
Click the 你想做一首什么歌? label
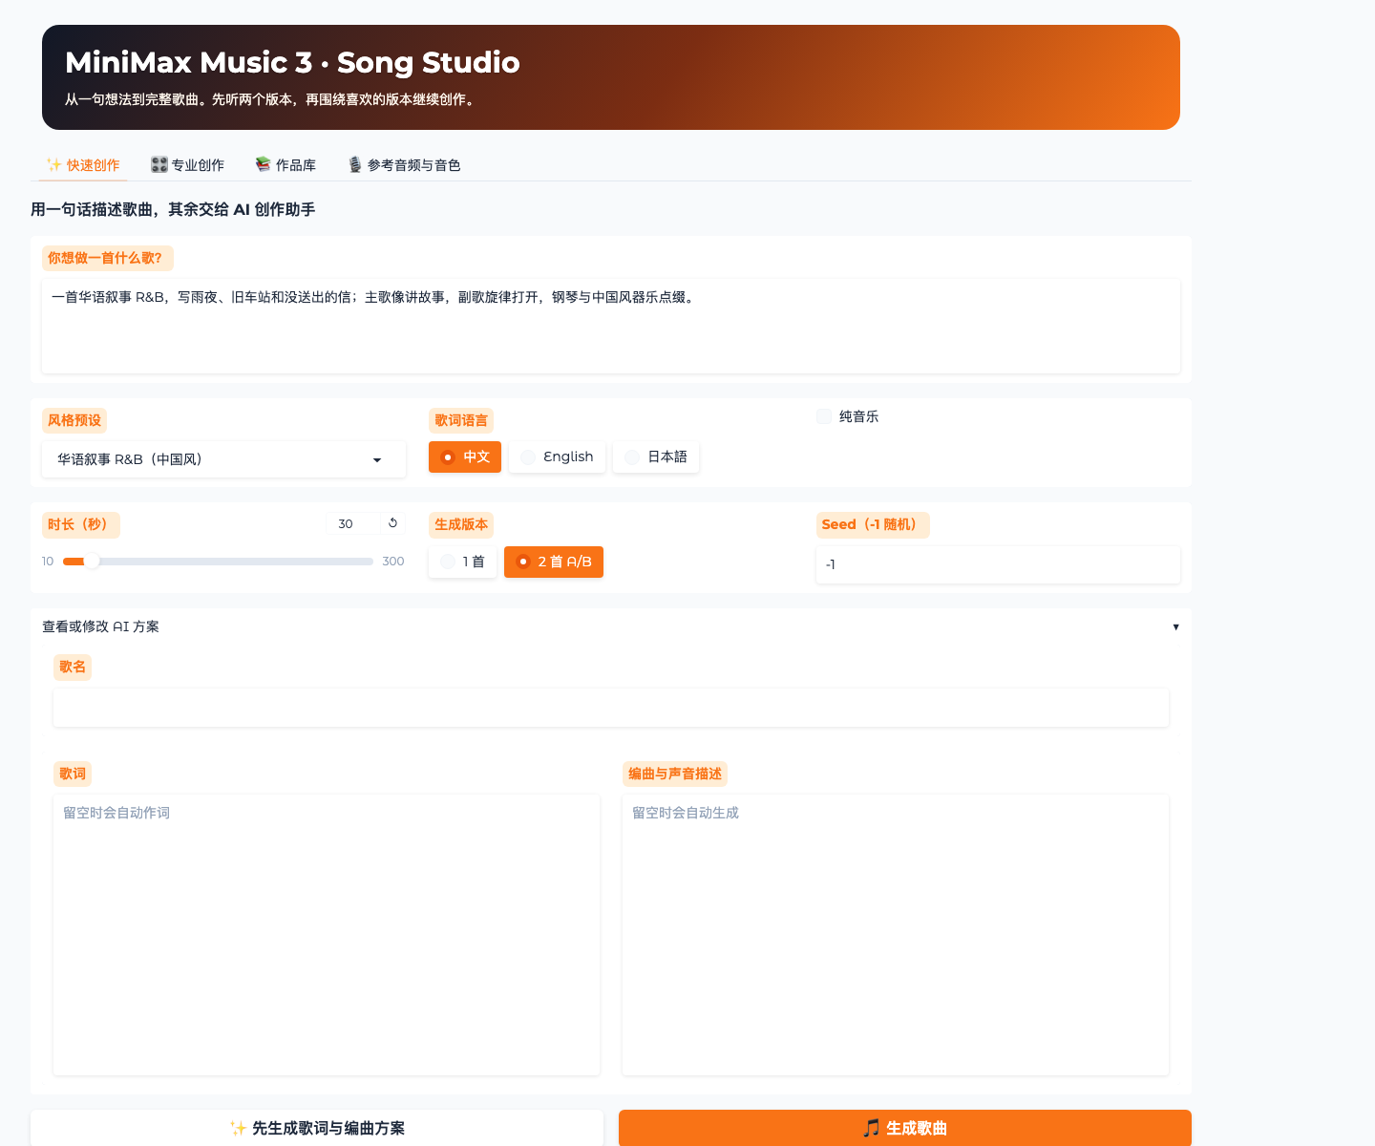(x=108, y=258)
